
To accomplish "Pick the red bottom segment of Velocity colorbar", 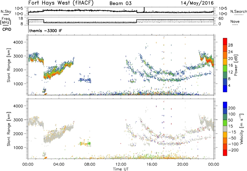I will [x=225, y=153].
